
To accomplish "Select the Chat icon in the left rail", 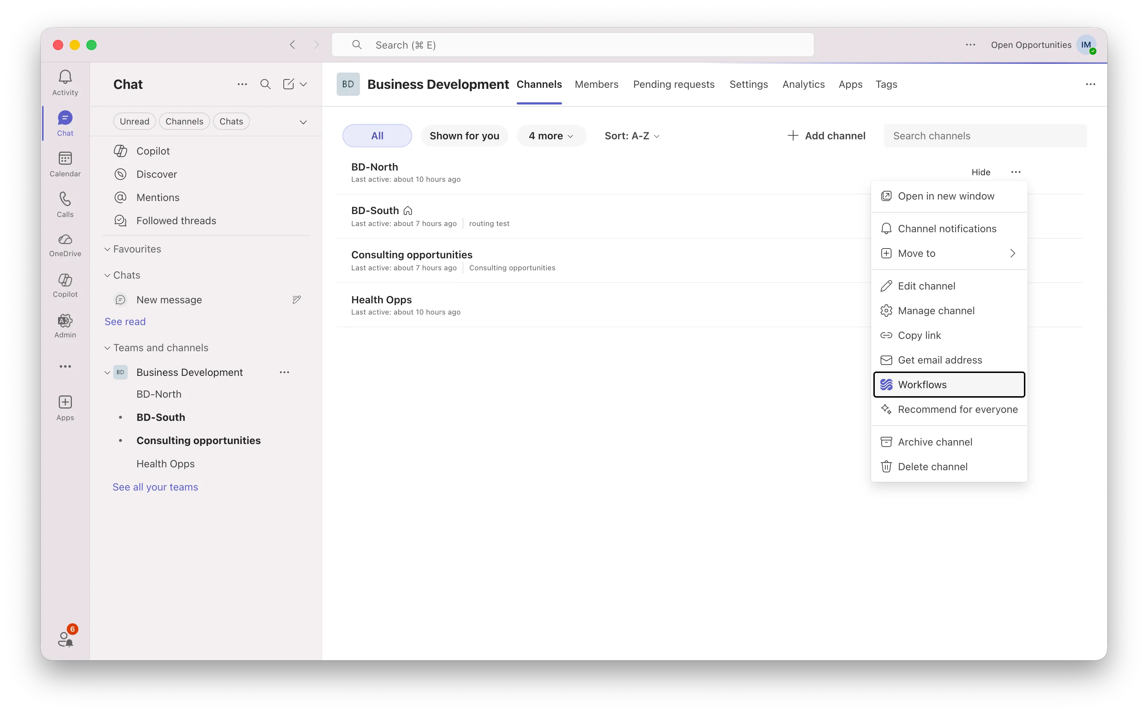I will (x=65, y=123).
